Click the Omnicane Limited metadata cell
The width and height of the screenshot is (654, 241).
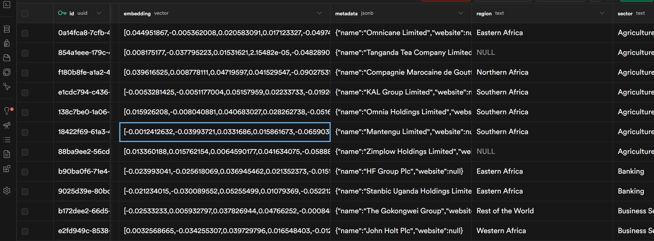(x=401, y=33)
